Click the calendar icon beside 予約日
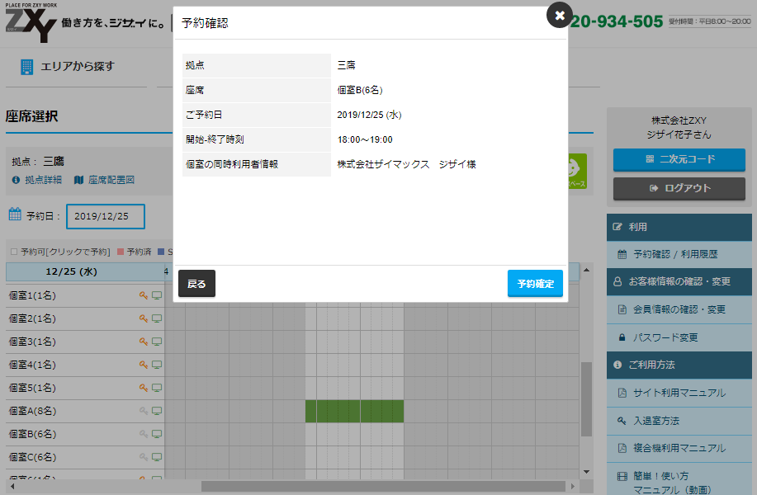Image resolution: width=757 pixels, height=495 pixels. tap(15, 215)
